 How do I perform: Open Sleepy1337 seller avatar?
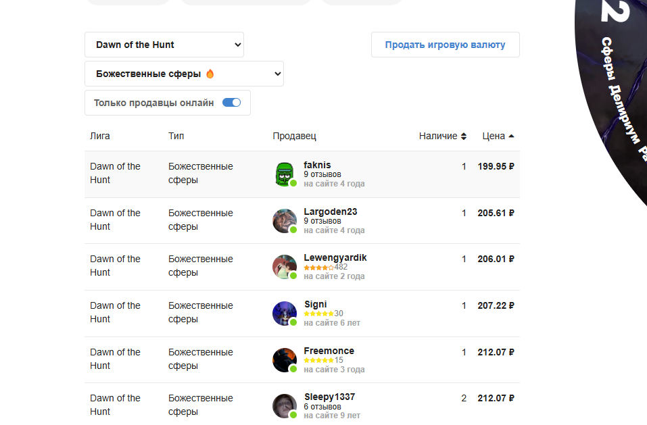click(x=285, y=406)
